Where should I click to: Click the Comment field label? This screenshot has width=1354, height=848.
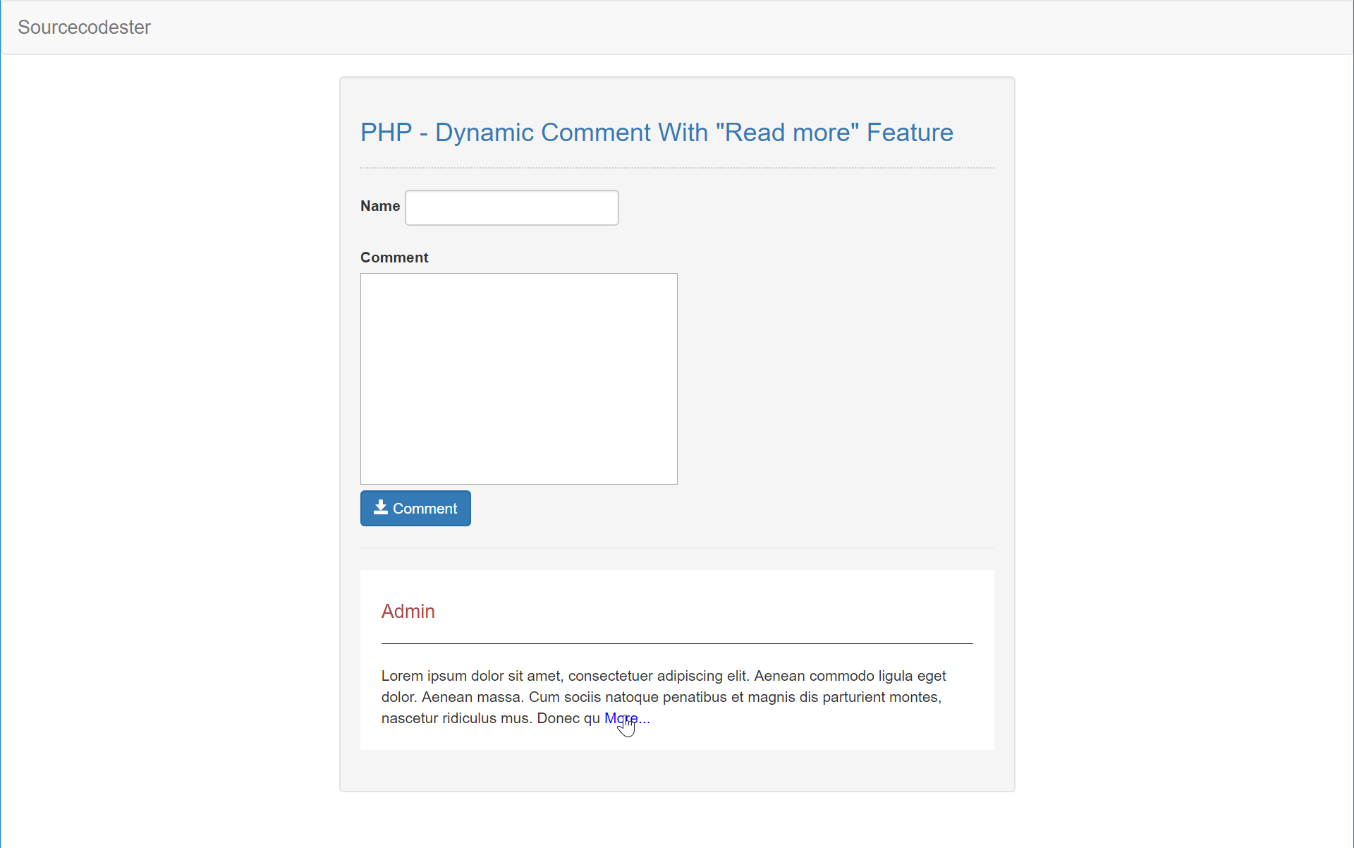click(394, 258)
